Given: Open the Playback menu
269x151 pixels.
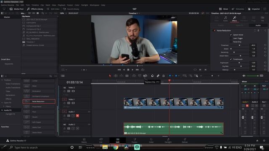Looking at the screenshot, I should 61,5.
